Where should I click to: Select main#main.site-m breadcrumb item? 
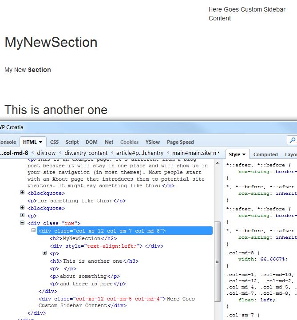(x=194, y=153)
